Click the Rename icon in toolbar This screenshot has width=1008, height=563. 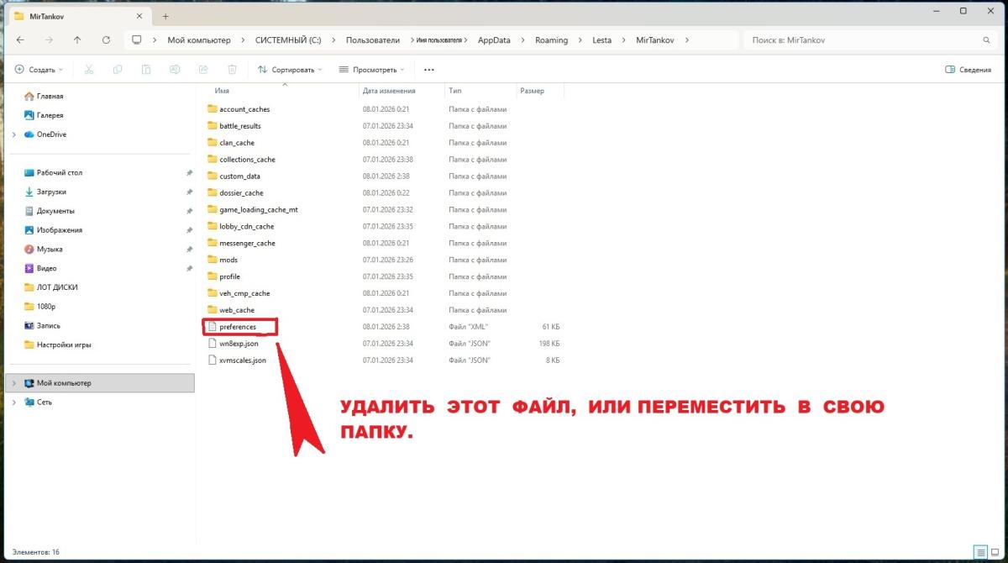175,70
